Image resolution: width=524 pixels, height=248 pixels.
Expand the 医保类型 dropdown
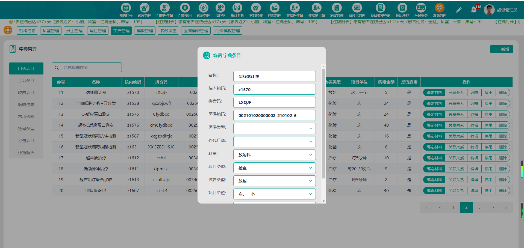click(275, 129)
